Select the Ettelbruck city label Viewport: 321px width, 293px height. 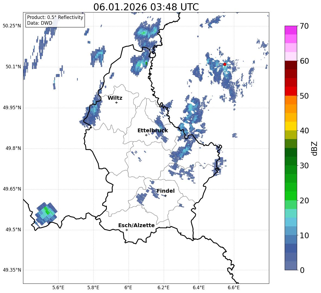[x=153, y=131]
